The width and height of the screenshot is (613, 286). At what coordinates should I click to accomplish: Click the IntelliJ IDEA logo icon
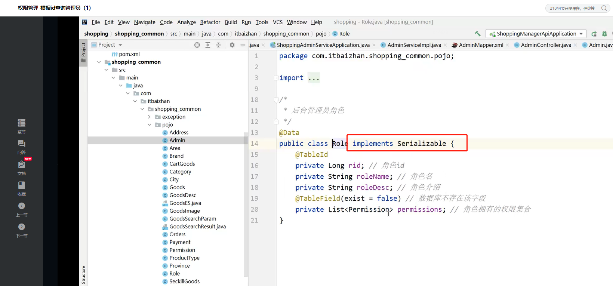(84, 22)
